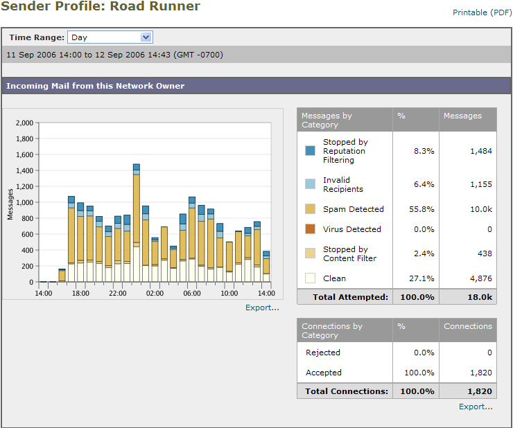Click the tallest chart bar near 00:00

pos(137,223)
